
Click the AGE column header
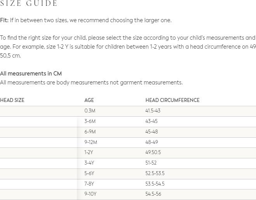(89, 100)
